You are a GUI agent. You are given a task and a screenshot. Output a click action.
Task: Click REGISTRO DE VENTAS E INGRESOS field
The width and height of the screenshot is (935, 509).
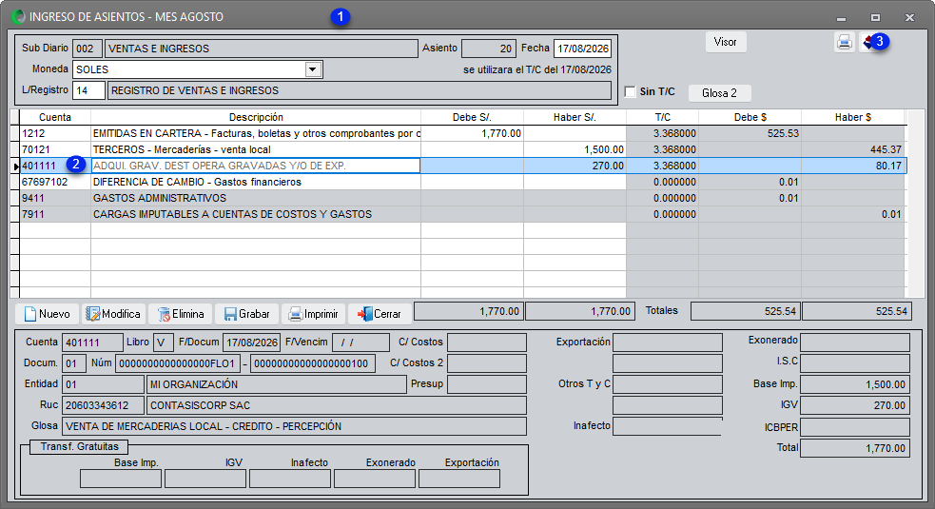(x=360, y=90)
